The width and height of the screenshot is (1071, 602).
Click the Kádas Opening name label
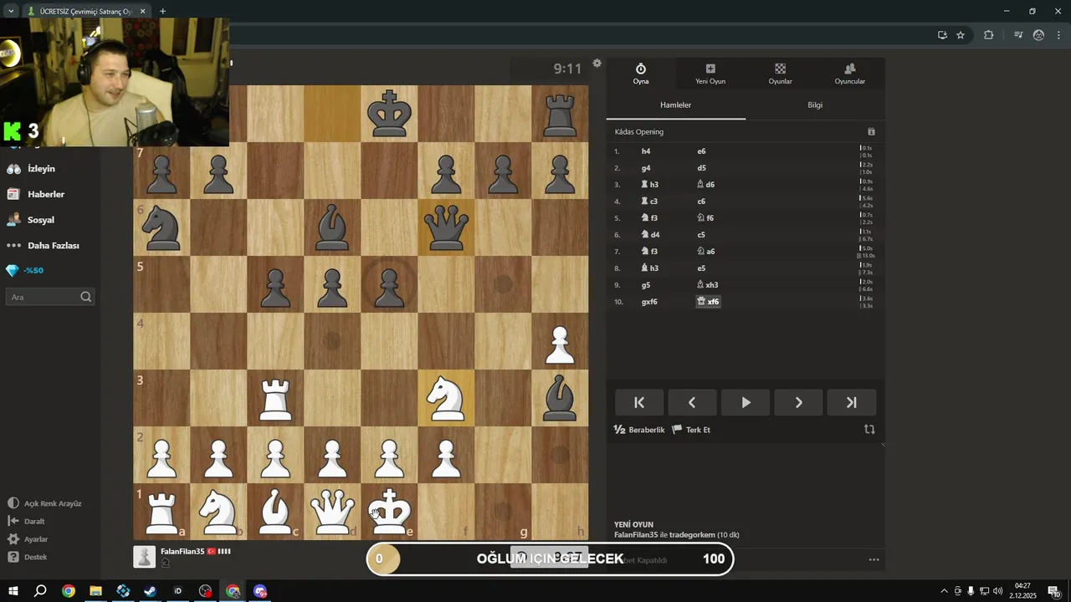[x=639, y=132]
